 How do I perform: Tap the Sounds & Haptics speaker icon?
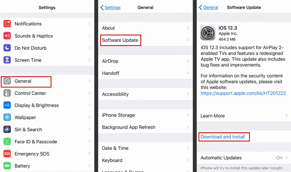click(x=7, y=36)
